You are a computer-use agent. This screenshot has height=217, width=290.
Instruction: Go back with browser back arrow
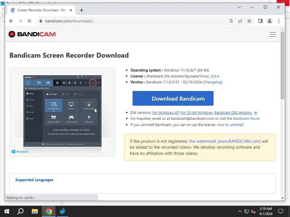tap(11, 21)
